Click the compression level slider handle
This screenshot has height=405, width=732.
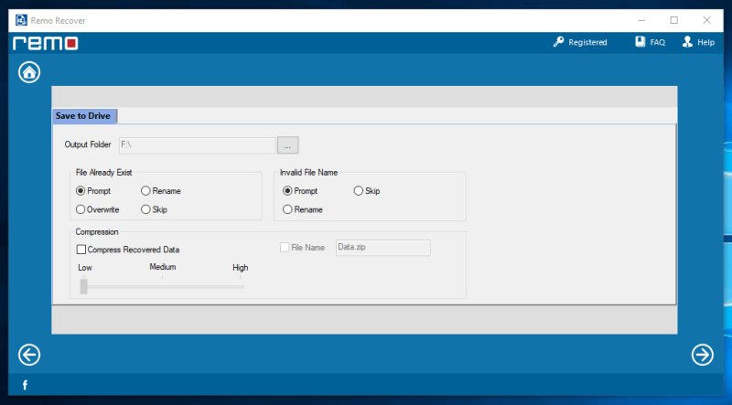coord(84,286)
